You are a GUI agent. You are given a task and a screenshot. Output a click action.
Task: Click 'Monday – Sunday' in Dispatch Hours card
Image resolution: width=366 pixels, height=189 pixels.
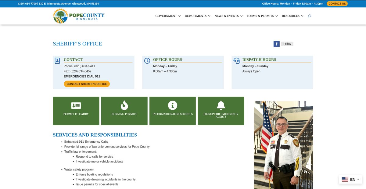click(x=255, y=66)
